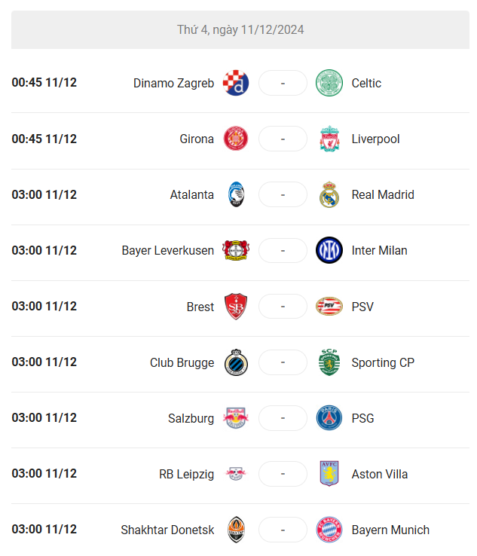The width and height of the screenshot is (477, 556).
Task: Open score pill for Atalanta vs Real Madrid
Action: (283, 194)
